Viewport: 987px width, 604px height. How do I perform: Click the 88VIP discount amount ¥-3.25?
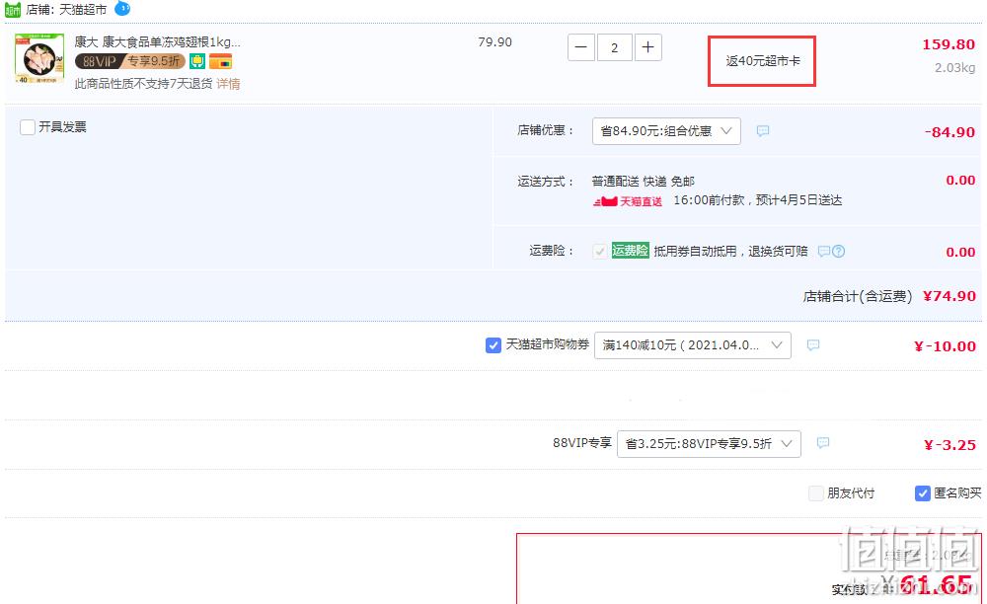point(949,445)
